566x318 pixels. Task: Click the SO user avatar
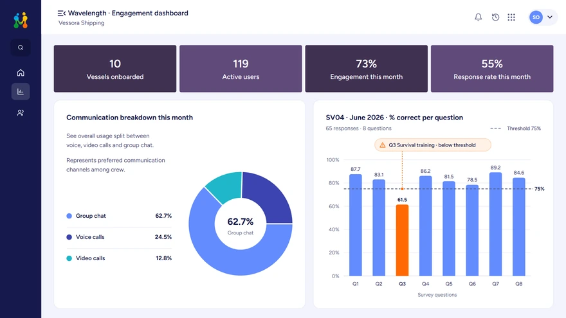coord(536,17)
